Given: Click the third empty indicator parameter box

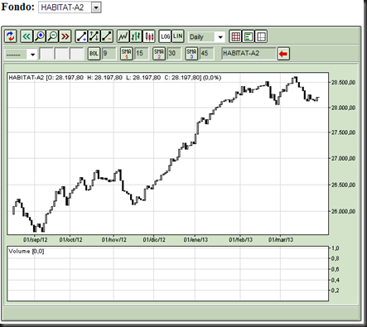Looking at the screenshot, I should [76, 54].
